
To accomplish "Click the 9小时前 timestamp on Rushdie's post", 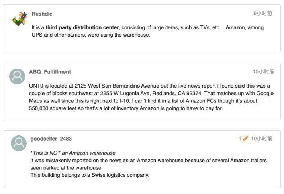I will click(263, 14).
